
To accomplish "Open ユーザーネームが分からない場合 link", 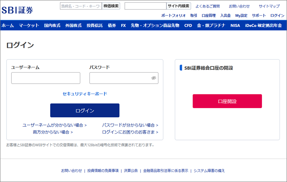I will point(55,125).
